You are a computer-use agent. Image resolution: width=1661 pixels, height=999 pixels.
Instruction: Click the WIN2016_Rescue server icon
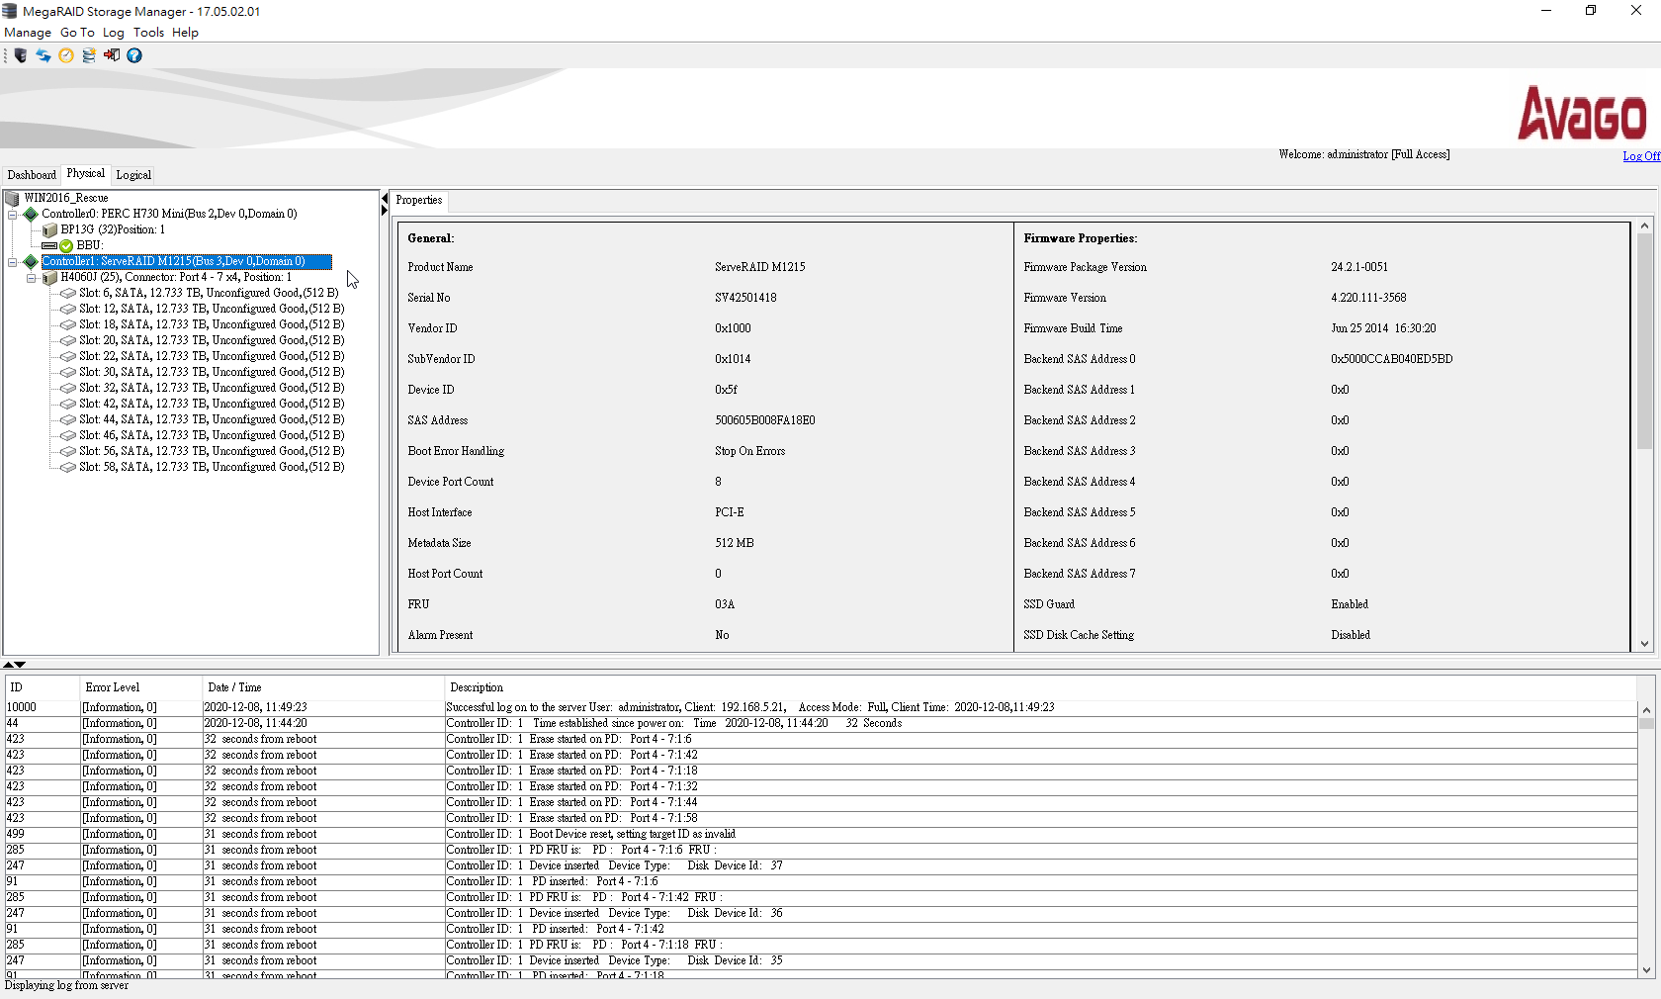pyautogui.click(x=12, y=198)
